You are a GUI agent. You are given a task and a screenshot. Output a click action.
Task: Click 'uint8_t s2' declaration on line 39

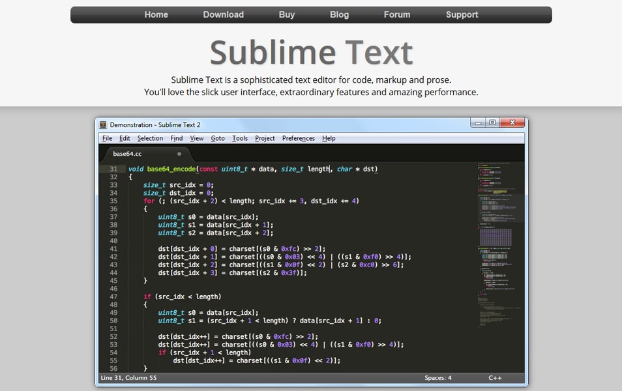[x=177, y=233]
